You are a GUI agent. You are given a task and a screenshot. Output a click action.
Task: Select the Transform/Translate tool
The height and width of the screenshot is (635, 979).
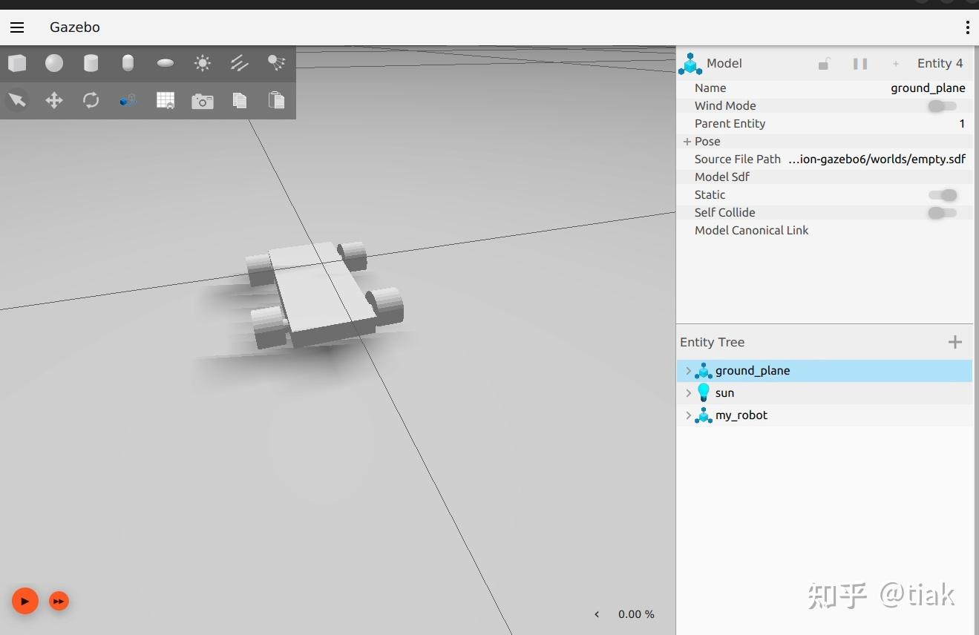[x=53, y=100]
